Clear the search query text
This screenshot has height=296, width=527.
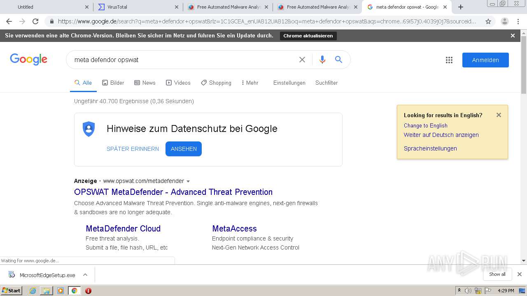pos(302,60)
